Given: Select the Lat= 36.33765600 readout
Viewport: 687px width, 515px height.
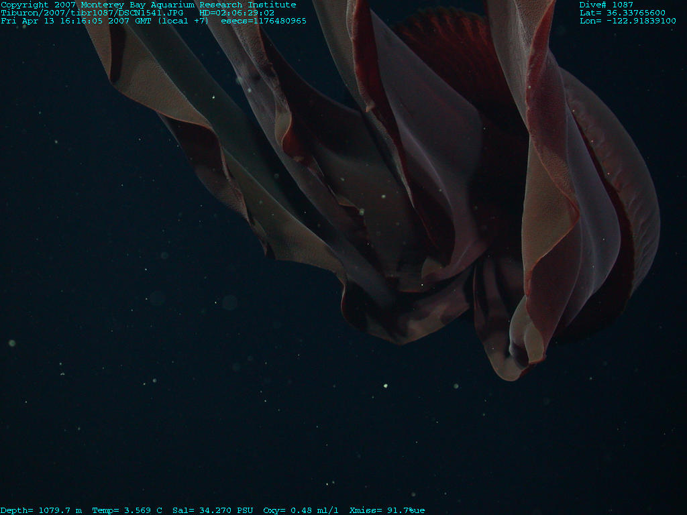Looking at the screenshot, I should pyautogui.click(x=622, y=13).
